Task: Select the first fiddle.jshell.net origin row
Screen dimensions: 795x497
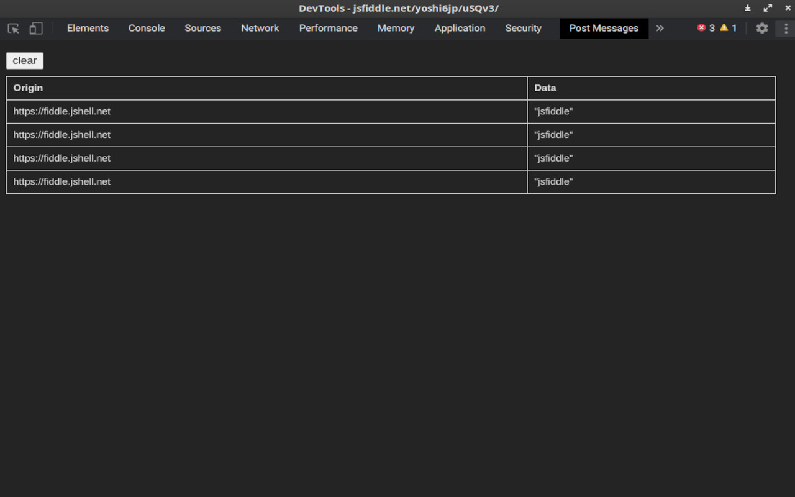Action: tap(61, 111)
